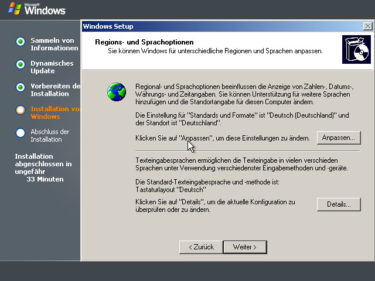
Task: Click the 33 Minuten remaining time estimate
Action: point(45,179)
